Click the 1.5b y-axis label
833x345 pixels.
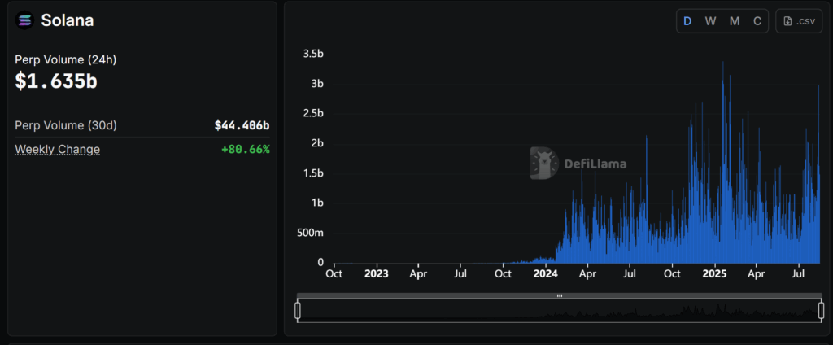click(x=313, y=173)
